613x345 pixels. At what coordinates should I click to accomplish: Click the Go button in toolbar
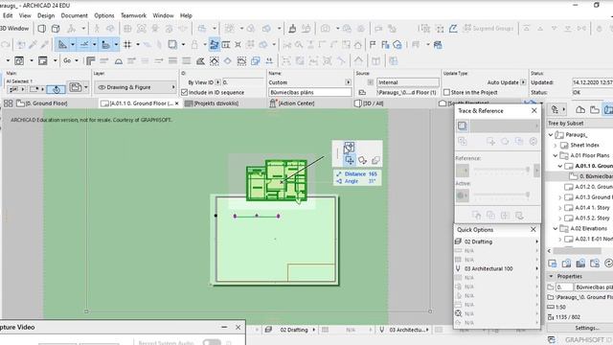[67, 60]
